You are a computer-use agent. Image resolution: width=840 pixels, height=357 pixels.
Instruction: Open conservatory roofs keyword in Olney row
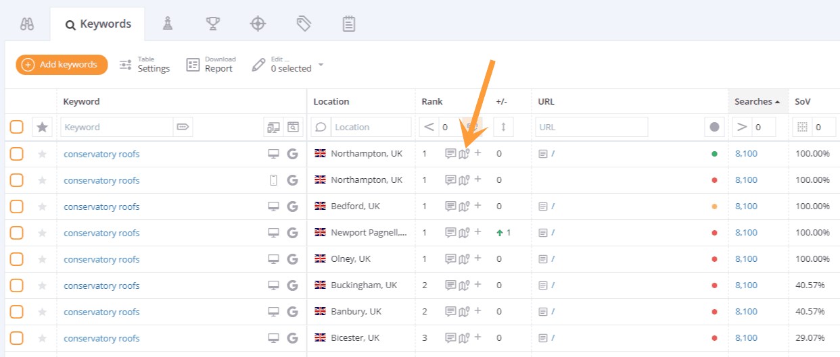(x=101, y=259)
